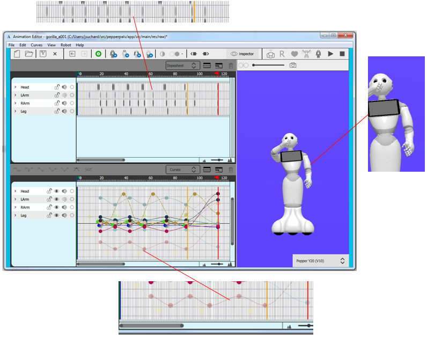The width and height of the screenshot is (427, 337).
Task: Click the Play animation button
Action: click(x=330, y=54)
